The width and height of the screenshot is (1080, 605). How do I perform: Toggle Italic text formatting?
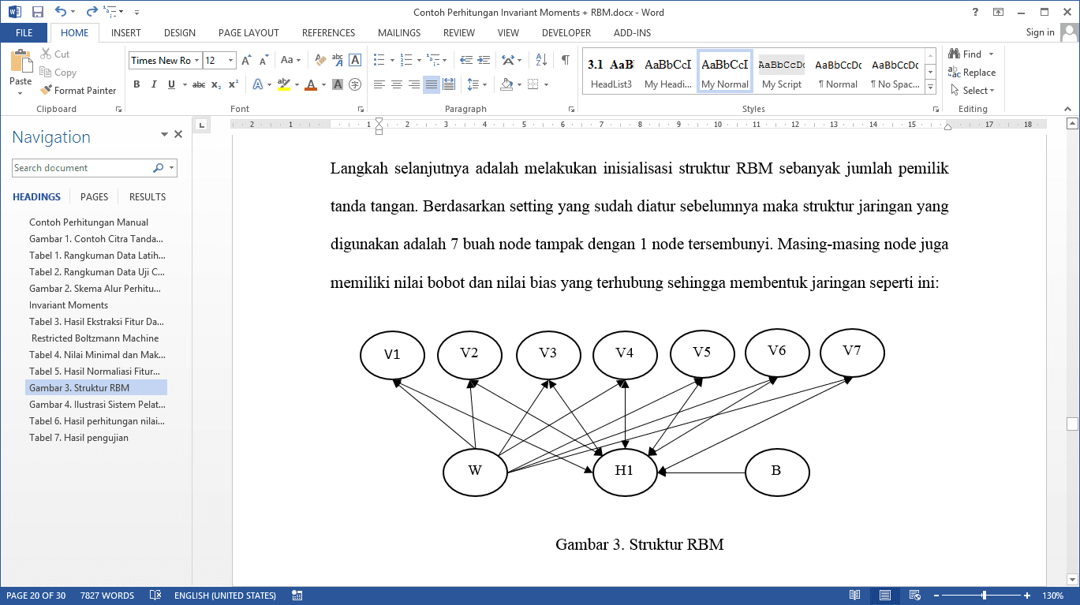click(x=154, y=84)
